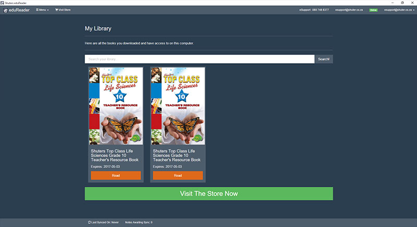
Task: Click the eSupport phone number text
Action: (314, 10)
